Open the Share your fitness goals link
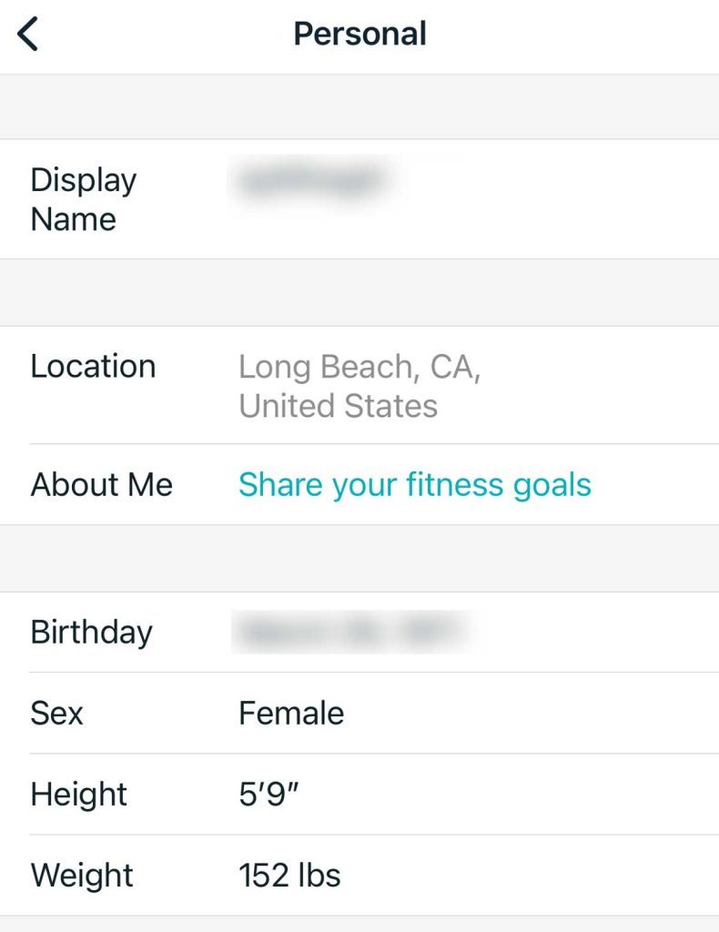719x932 pixels. 414,484
